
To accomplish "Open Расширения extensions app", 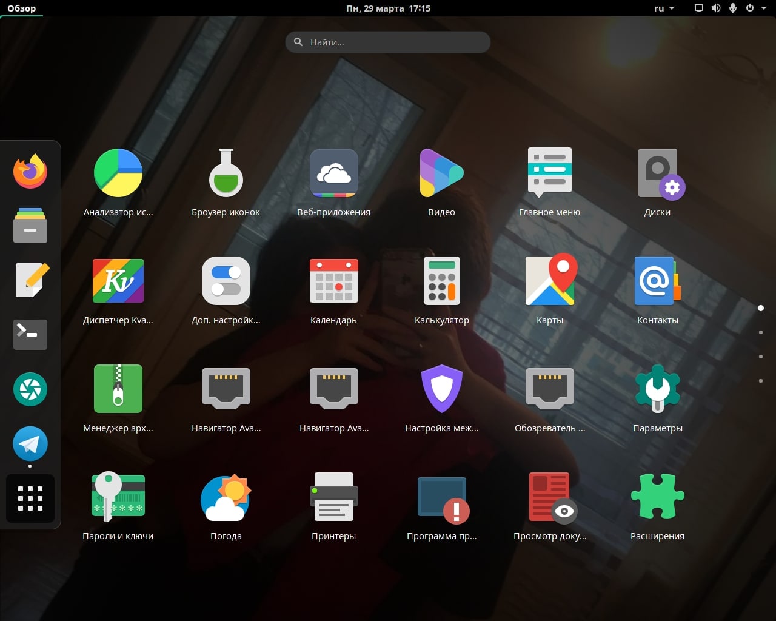I will coord(658,506).
